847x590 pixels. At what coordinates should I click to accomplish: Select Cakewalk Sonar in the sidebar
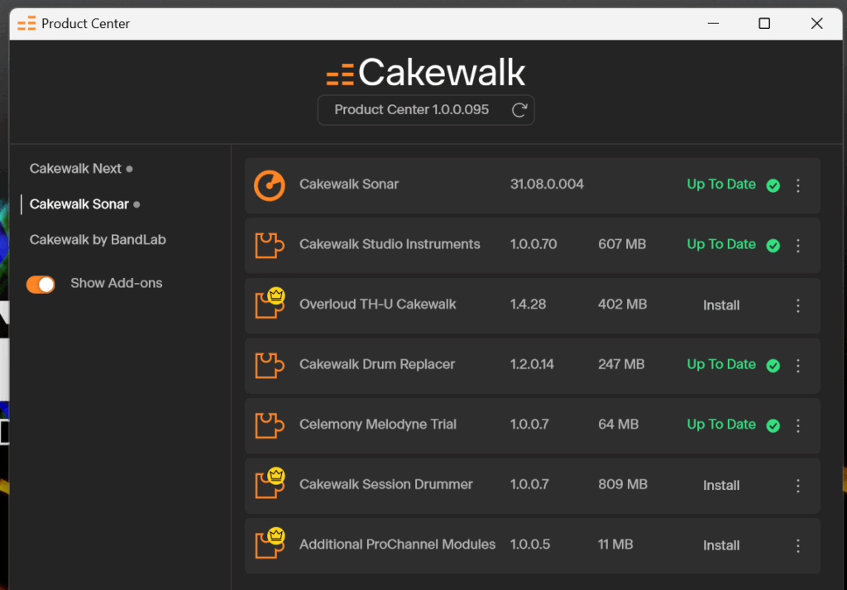coord(79,204)
